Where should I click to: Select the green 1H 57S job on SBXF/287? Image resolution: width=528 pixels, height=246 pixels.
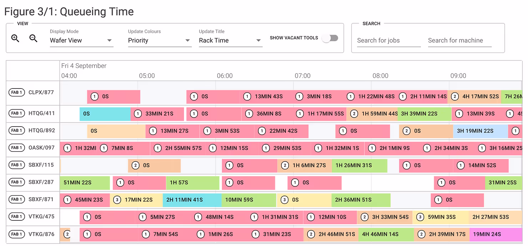193,183
